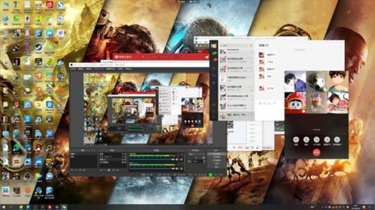The height and width of the screenshot is (210, 375).
Task: Mute the second audio channel in the OBS mixer
Action: coord(177,168)
